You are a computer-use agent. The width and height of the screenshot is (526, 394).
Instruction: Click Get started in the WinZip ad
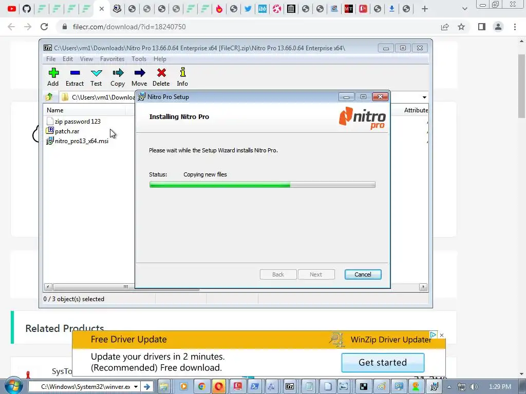382,363
